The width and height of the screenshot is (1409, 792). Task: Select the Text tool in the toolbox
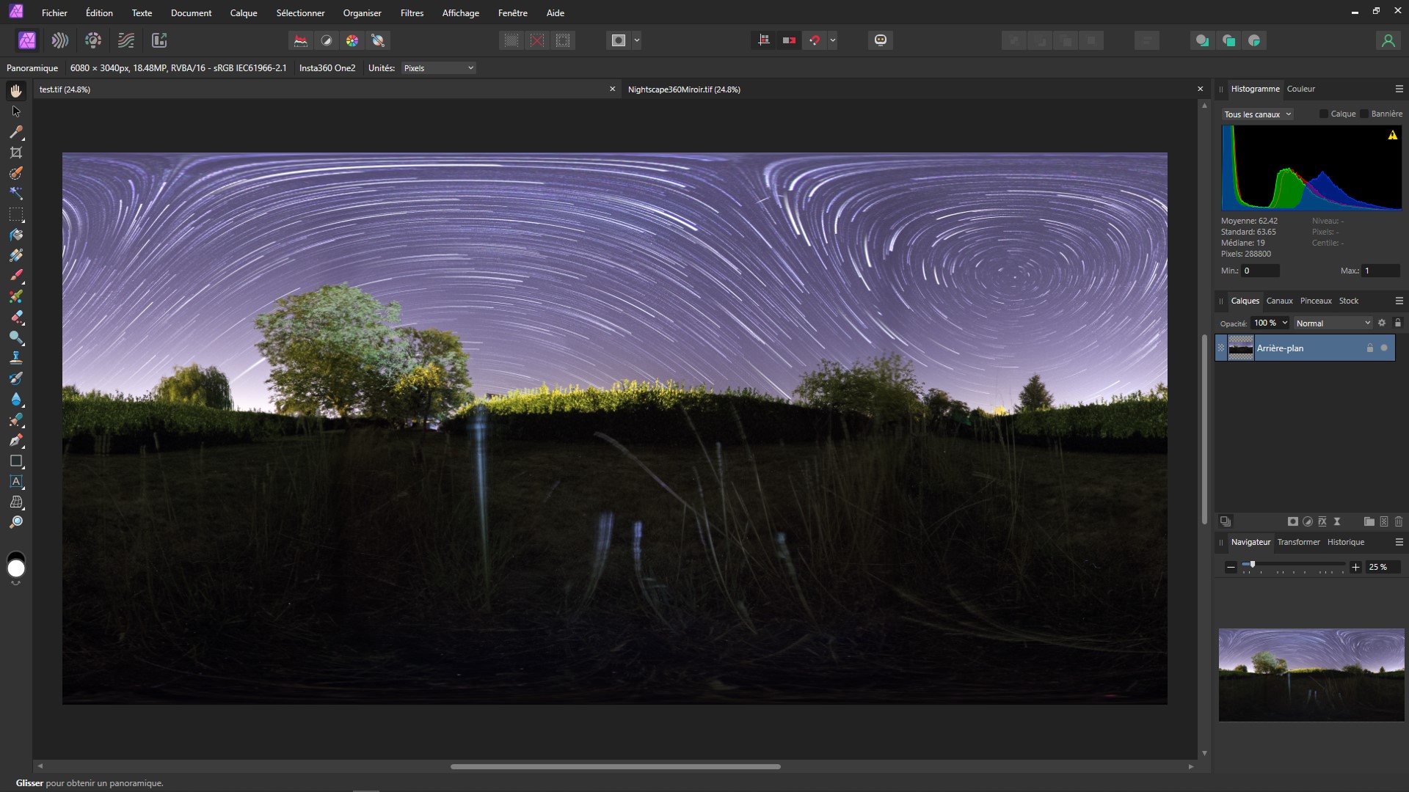pos(16,482)
